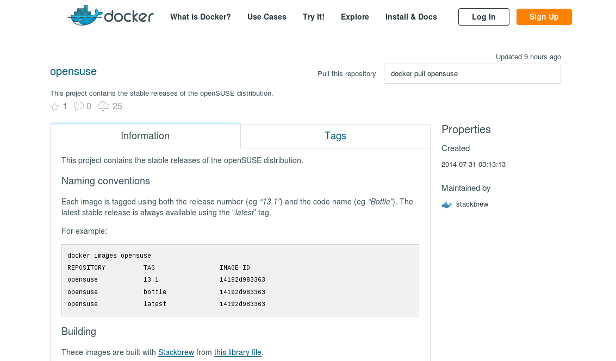Open the Use Cases page
Screen dimensions: 616x361
click(266, 17)
